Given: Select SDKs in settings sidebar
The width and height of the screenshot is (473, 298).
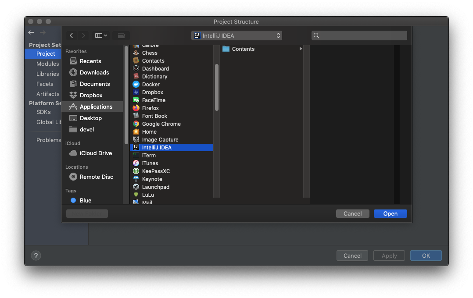Looking at the screenshot, I should point(43,112).
